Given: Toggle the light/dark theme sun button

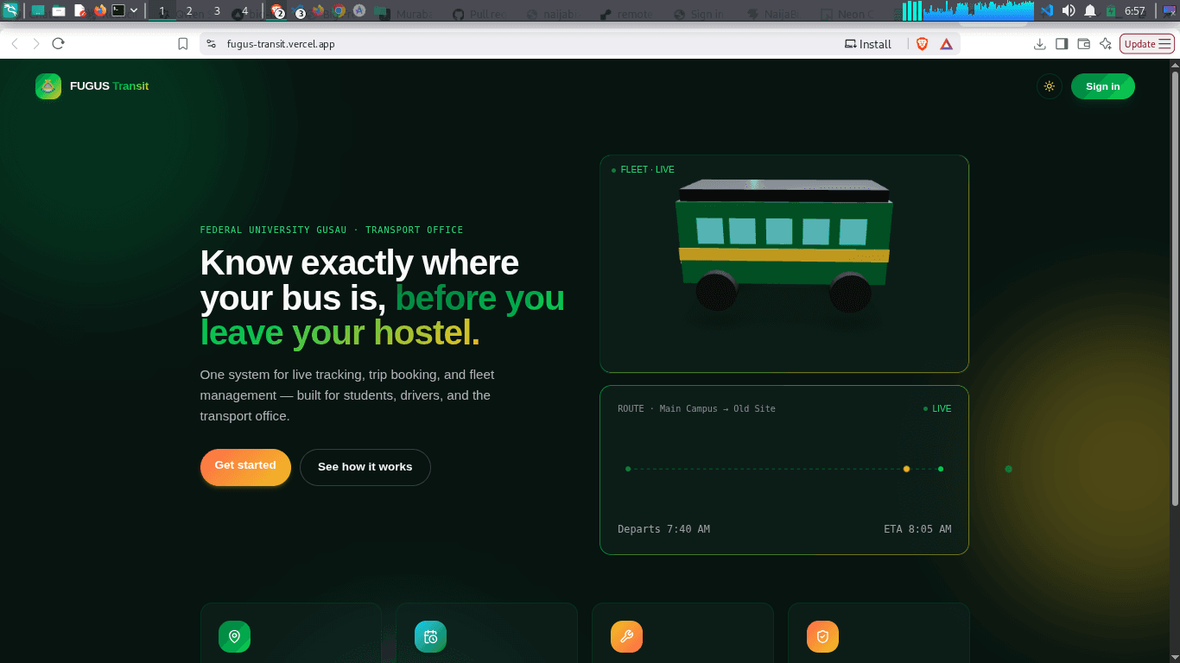Looking at the screenshot, I should click(x=1050, y=86).
